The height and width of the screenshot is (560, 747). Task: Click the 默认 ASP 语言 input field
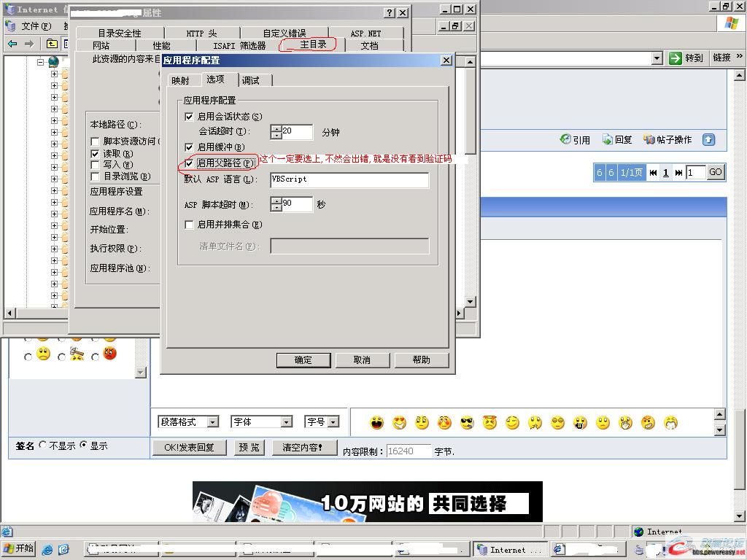pyautogui.click(x=349, y=179)
